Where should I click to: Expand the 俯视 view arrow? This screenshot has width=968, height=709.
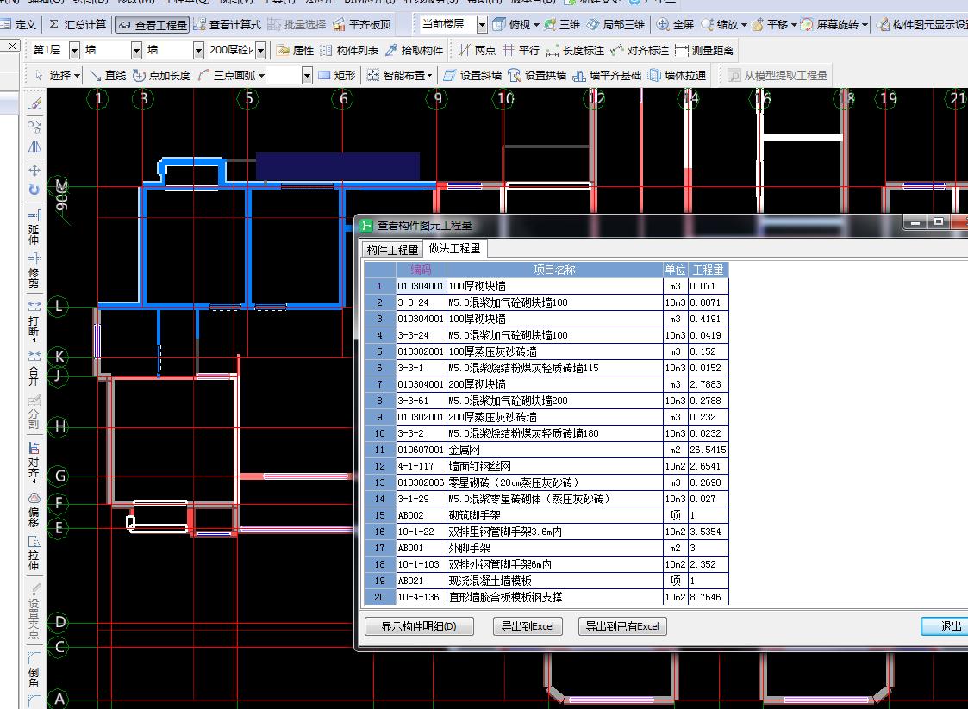click(x=536, y=25)
